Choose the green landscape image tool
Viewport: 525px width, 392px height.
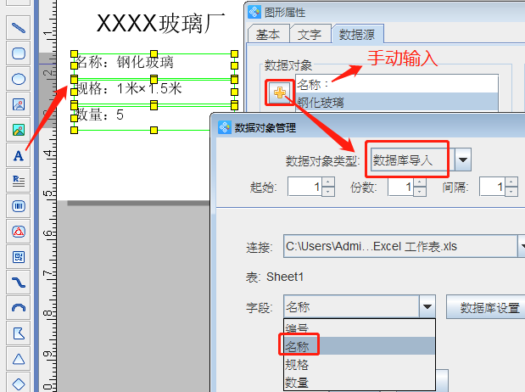(19, 130)
